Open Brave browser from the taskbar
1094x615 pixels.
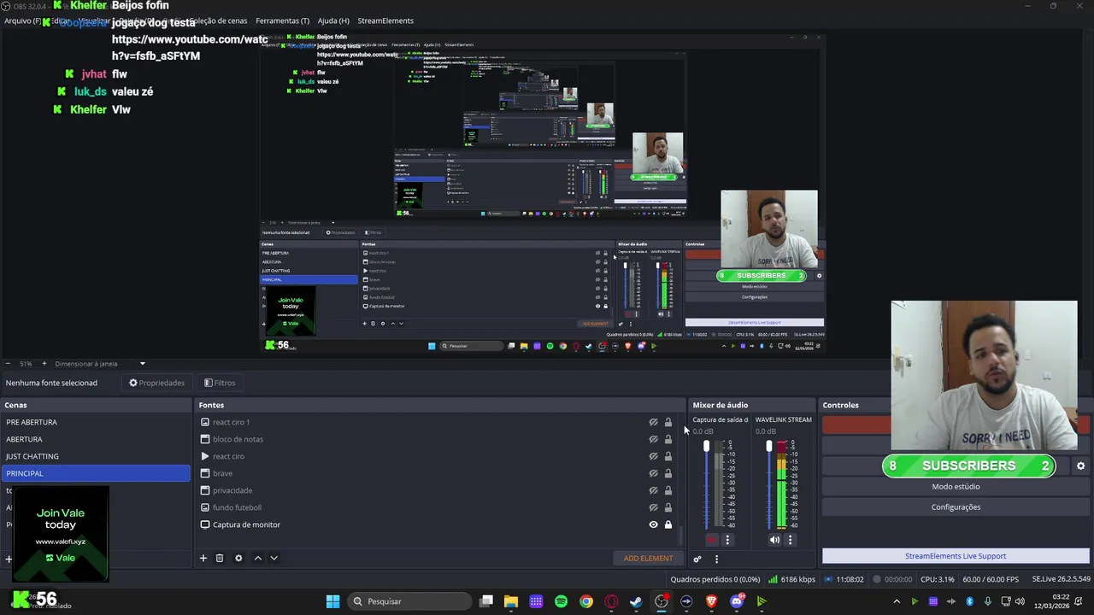tap(711, 601)
